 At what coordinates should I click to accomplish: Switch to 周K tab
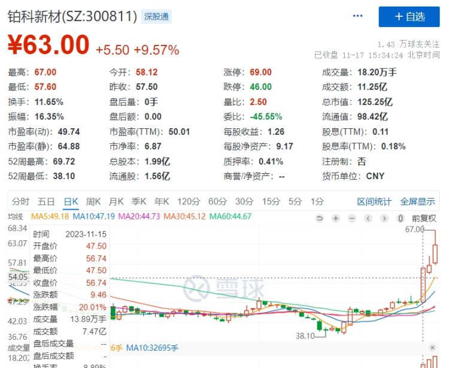tap(93, 201)
